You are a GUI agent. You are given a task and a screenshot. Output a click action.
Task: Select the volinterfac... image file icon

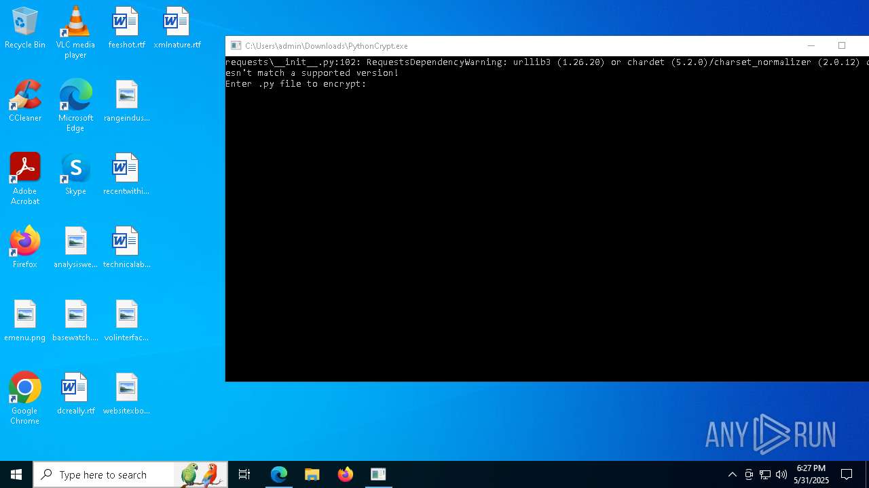(x=126, y=321)
